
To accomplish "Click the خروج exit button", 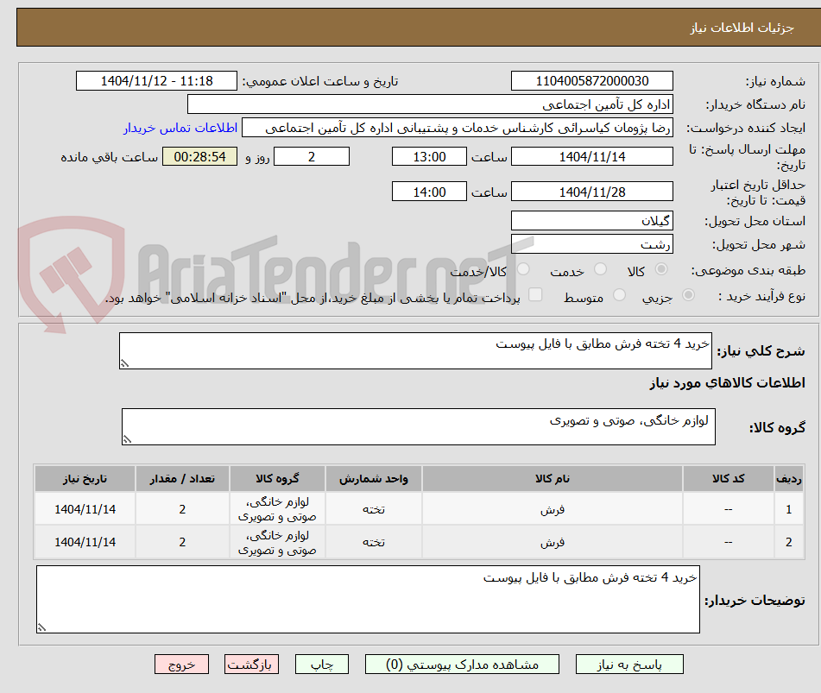I will pyautogui.click(x=181, y=665).
